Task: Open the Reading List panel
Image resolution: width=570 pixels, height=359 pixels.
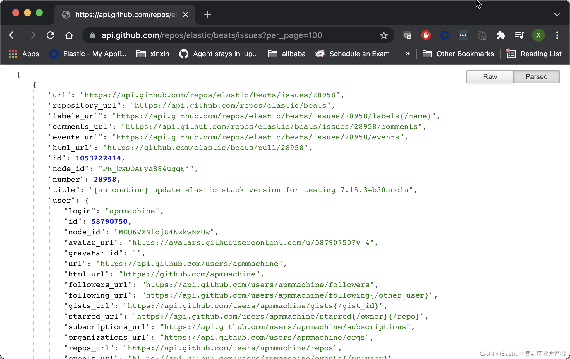Action: [x=541, y=54]
